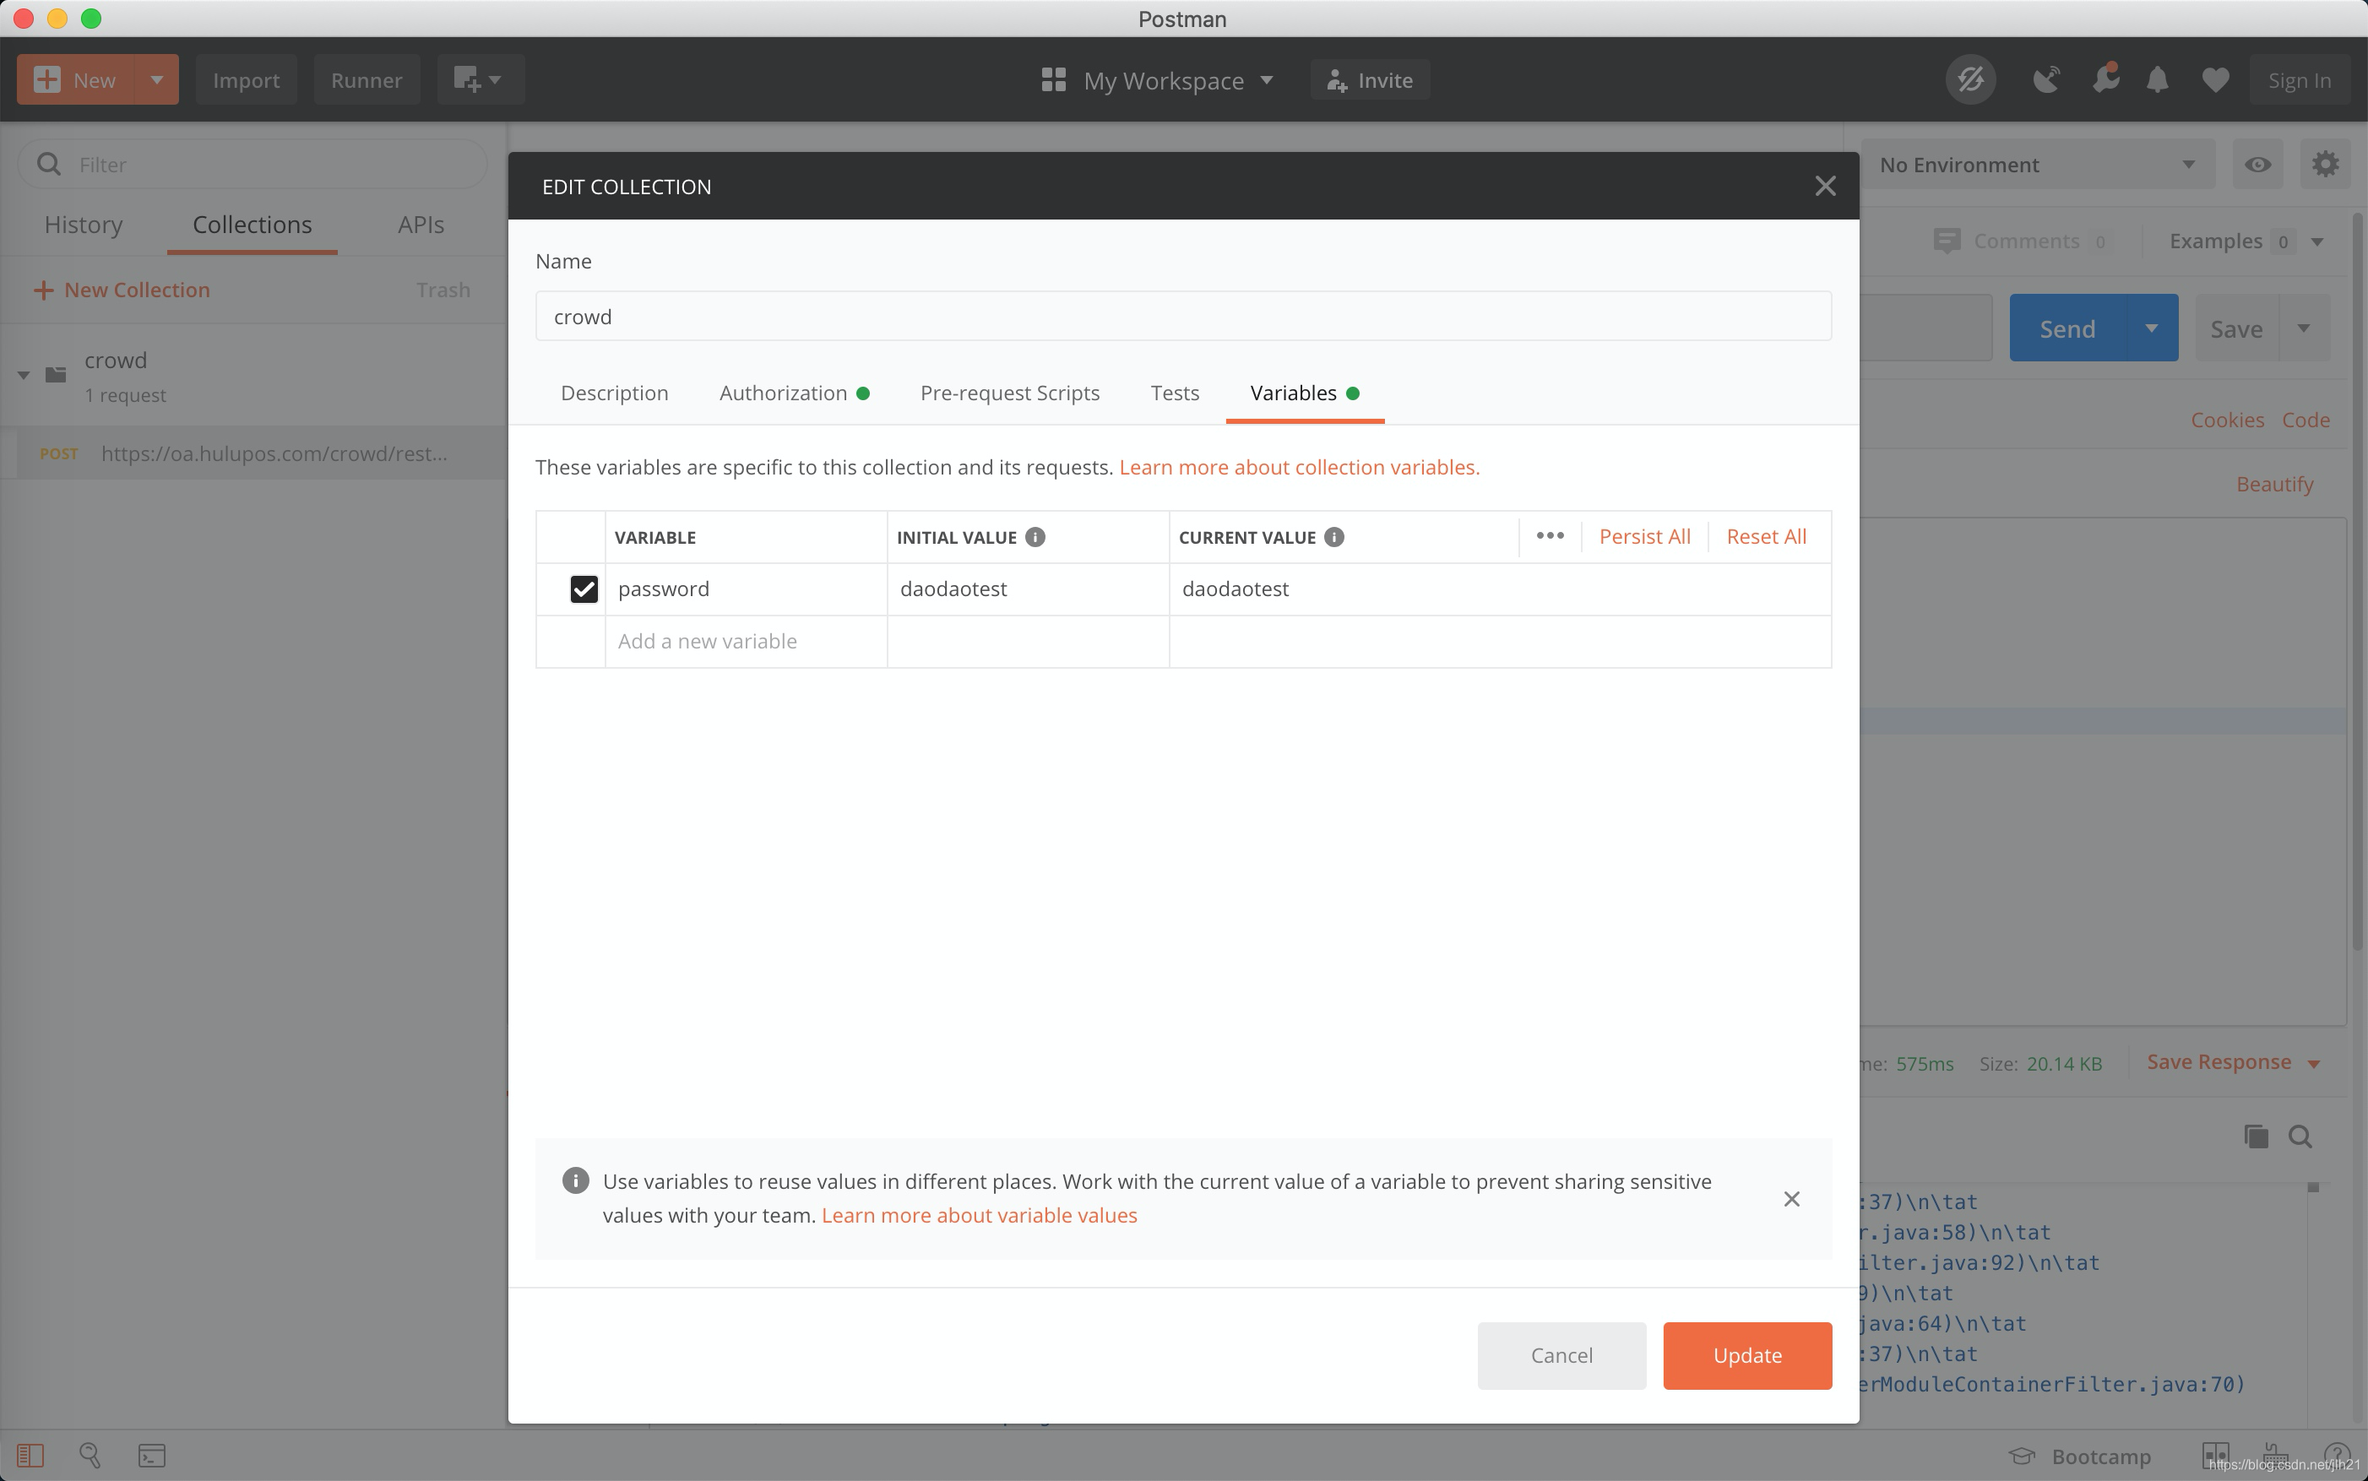Screen dimensions: 2368x1481
Task: Click the crowd collection folder icon
Action: tap(56, 374)
